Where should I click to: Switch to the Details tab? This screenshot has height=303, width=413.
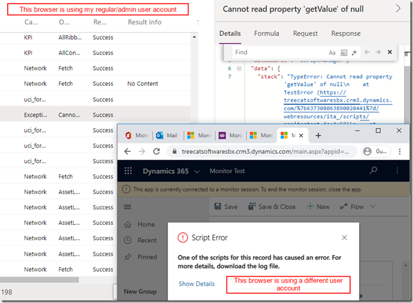click(x=230, y=34)
